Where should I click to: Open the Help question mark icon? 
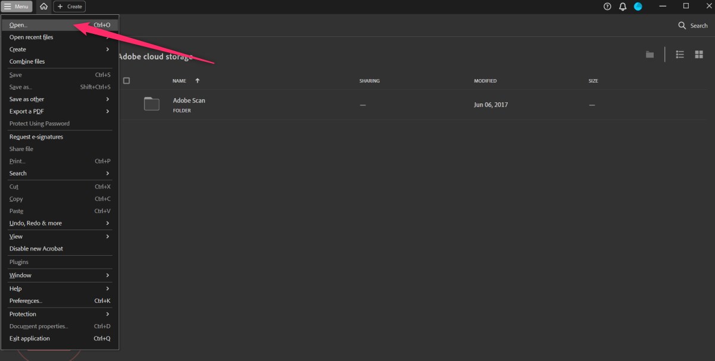(607, 7)
